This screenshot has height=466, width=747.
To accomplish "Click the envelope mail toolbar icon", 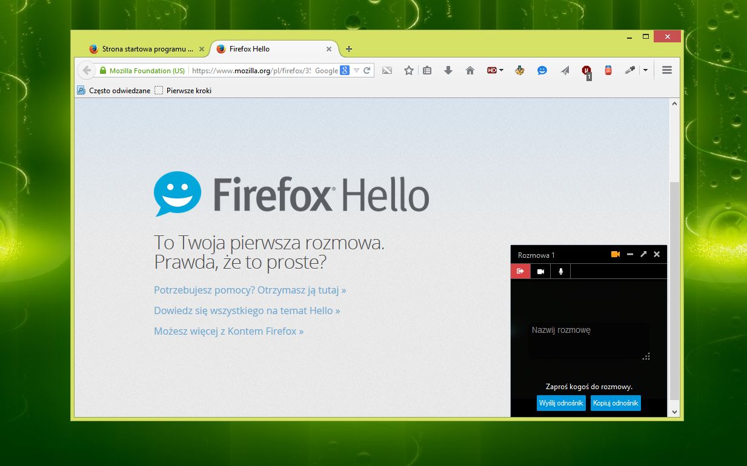I will pyautogui.click(x=387, y=70).
